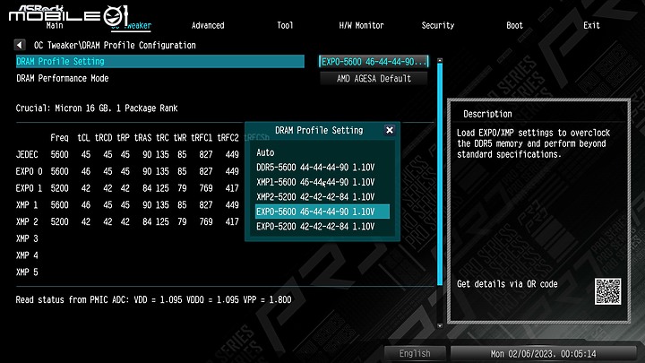Click the tCL column header
This screenshot has width=645, height=363.
[x=83, y=138]
